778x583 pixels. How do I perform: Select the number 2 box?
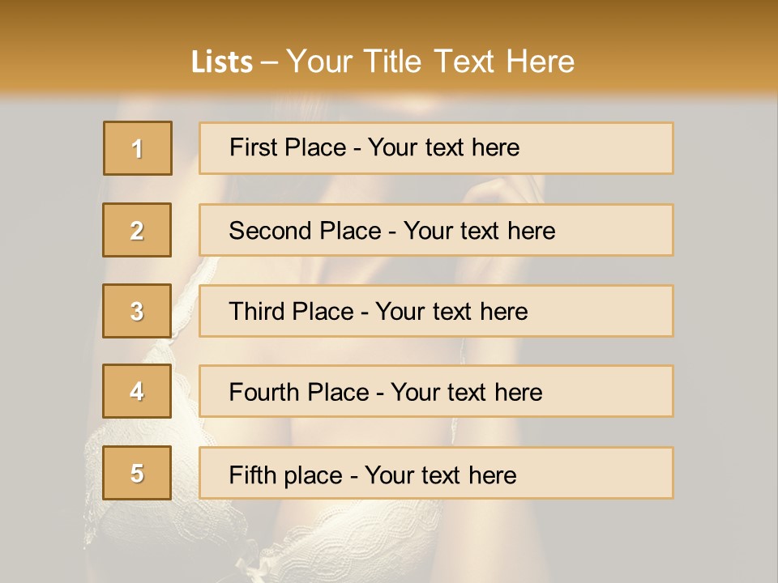(137, 230)
